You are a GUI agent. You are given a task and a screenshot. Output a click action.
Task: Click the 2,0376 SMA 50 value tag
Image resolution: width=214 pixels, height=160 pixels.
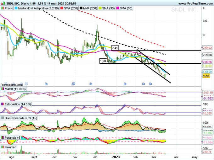(207, 62)
